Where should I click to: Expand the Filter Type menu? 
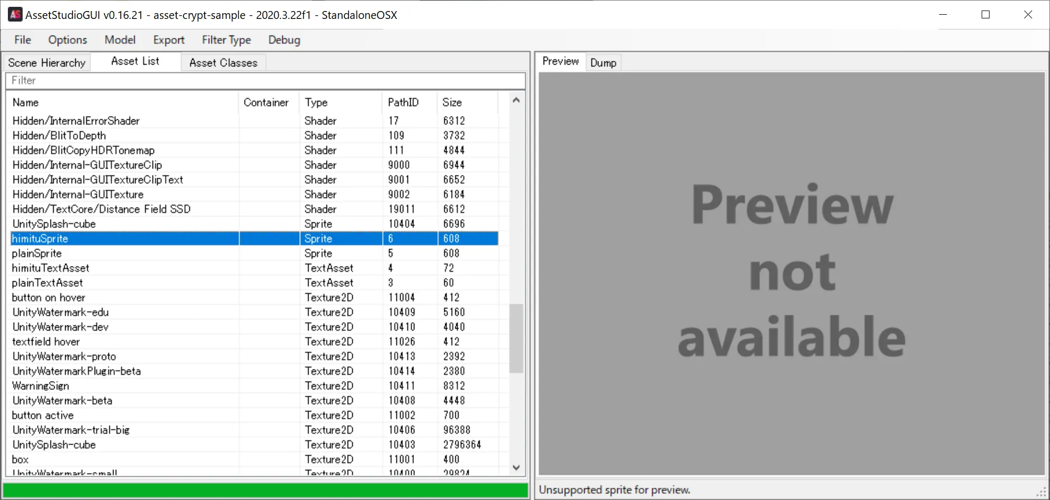click(x=226, y=40)
